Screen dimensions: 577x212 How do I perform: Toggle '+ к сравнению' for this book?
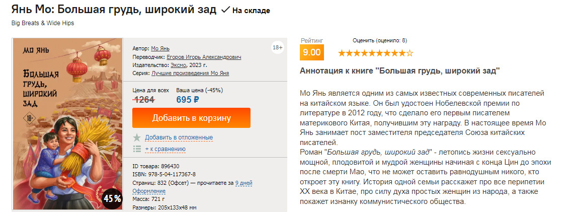165,149
